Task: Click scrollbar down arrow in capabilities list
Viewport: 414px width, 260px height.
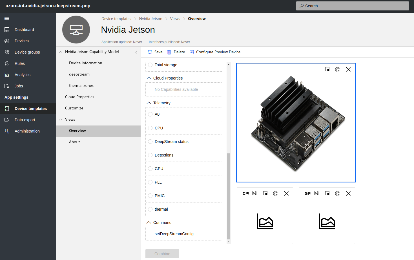Action: (x=229, y=242)
